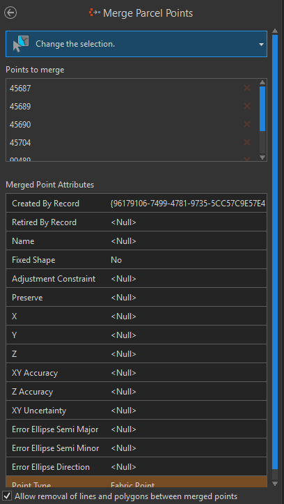Click the Merge Parcel Points title icon
Screen dimensions: 284x504
pyautogui.click(x=95, y=13)
